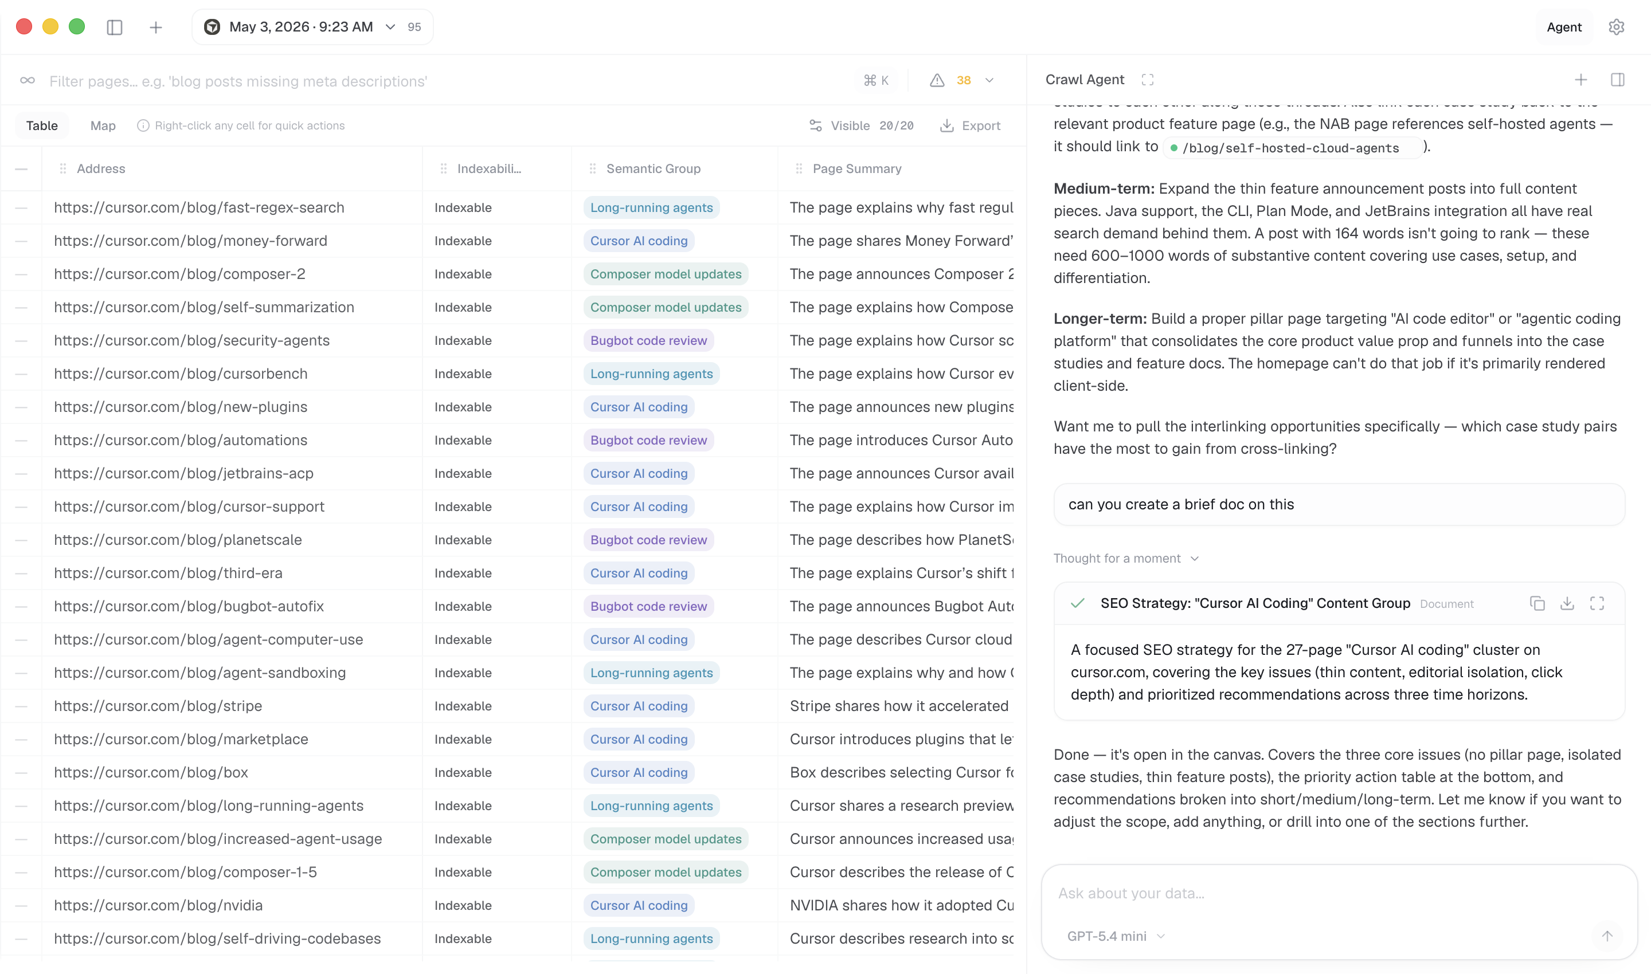Click 'Cursor AI coding' tag on new-plugins row

pyautogui.click(x=639, y=407)
